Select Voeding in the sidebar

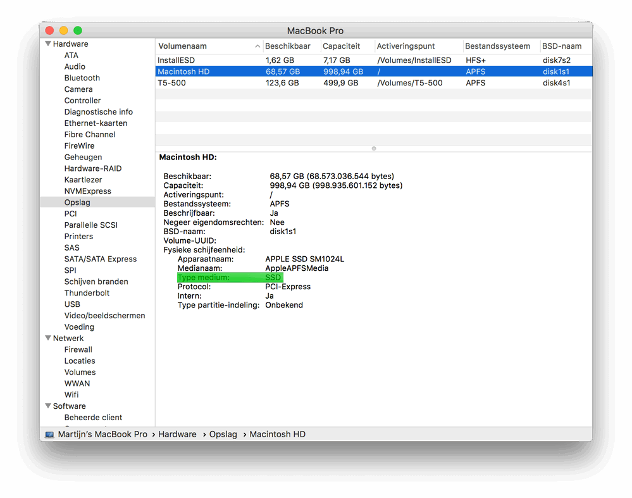point(79,327)
